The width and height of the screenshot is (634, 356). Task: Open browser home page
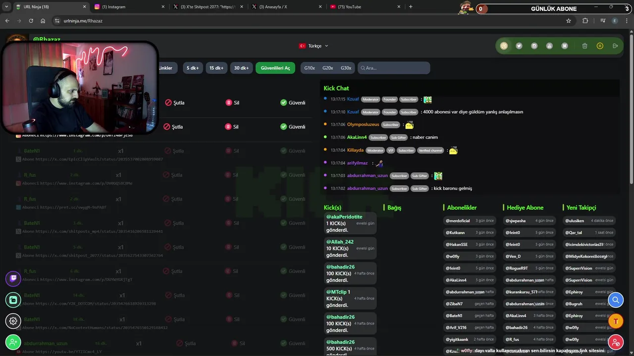pos(43,21)
